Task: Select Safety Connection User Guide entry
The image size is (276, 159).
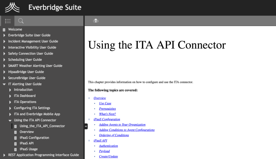Action: click(31, 53)
